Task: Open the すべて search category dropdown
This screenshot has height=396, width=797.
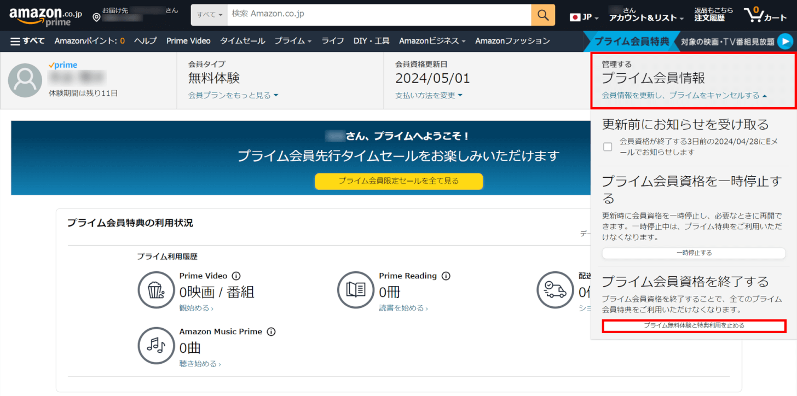Action: (x=209, y=15)
